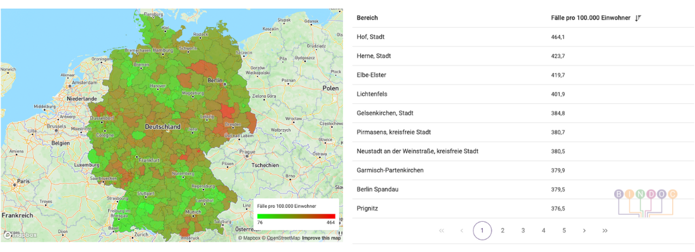The image size is (695, 252).
Task: Navigate to page 4 of the table
Action: pos(543,231)
